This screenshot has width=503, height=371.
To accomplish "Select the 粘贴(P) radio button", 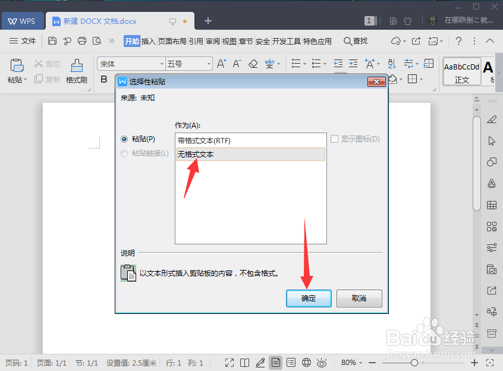I will coord(124,139).
